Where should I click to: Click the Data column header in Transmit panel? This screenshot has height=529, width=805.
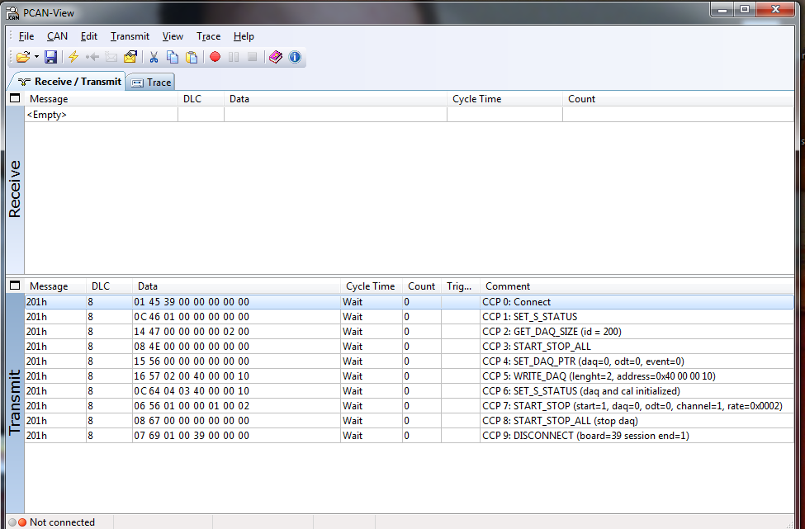click(236, 286)
